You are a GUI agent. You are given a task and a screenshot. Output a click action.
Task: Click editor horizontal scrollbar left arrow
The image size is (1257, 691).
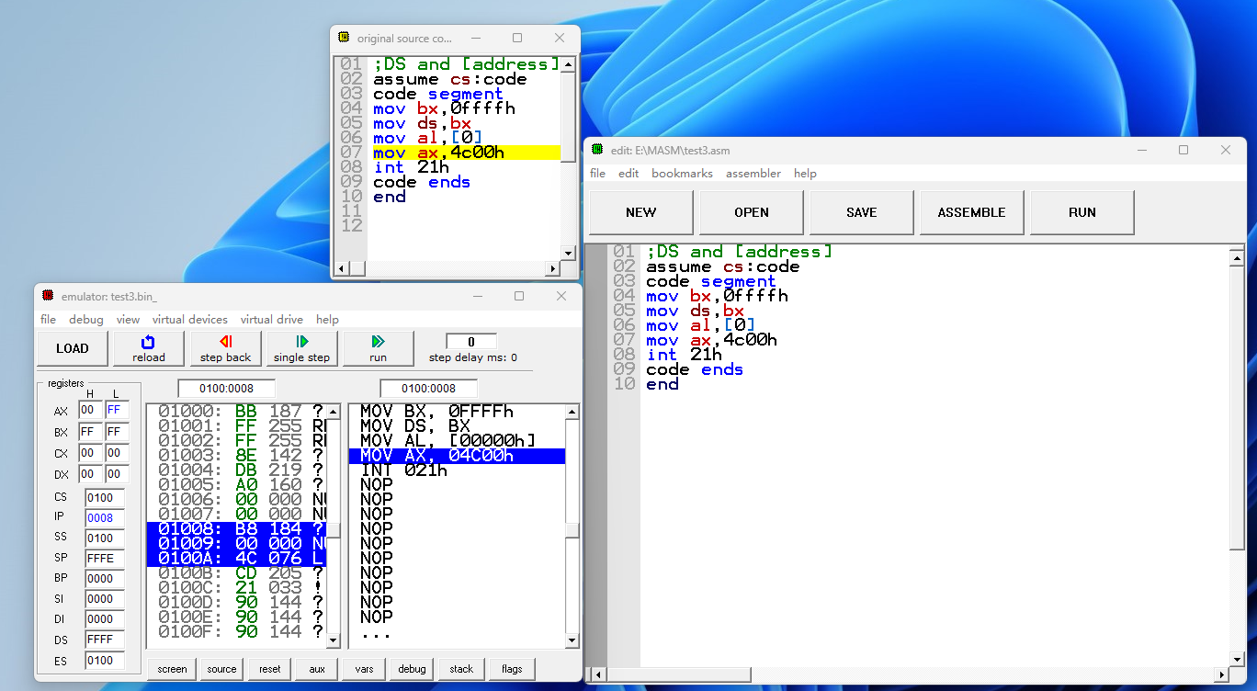tap(599, 675)
